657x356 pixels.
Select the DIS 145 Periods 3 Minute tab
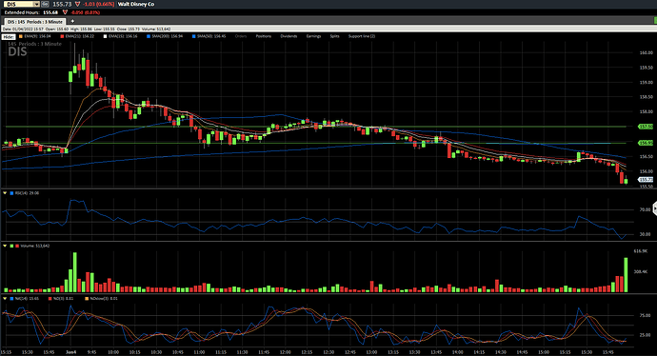click(35, 21)
